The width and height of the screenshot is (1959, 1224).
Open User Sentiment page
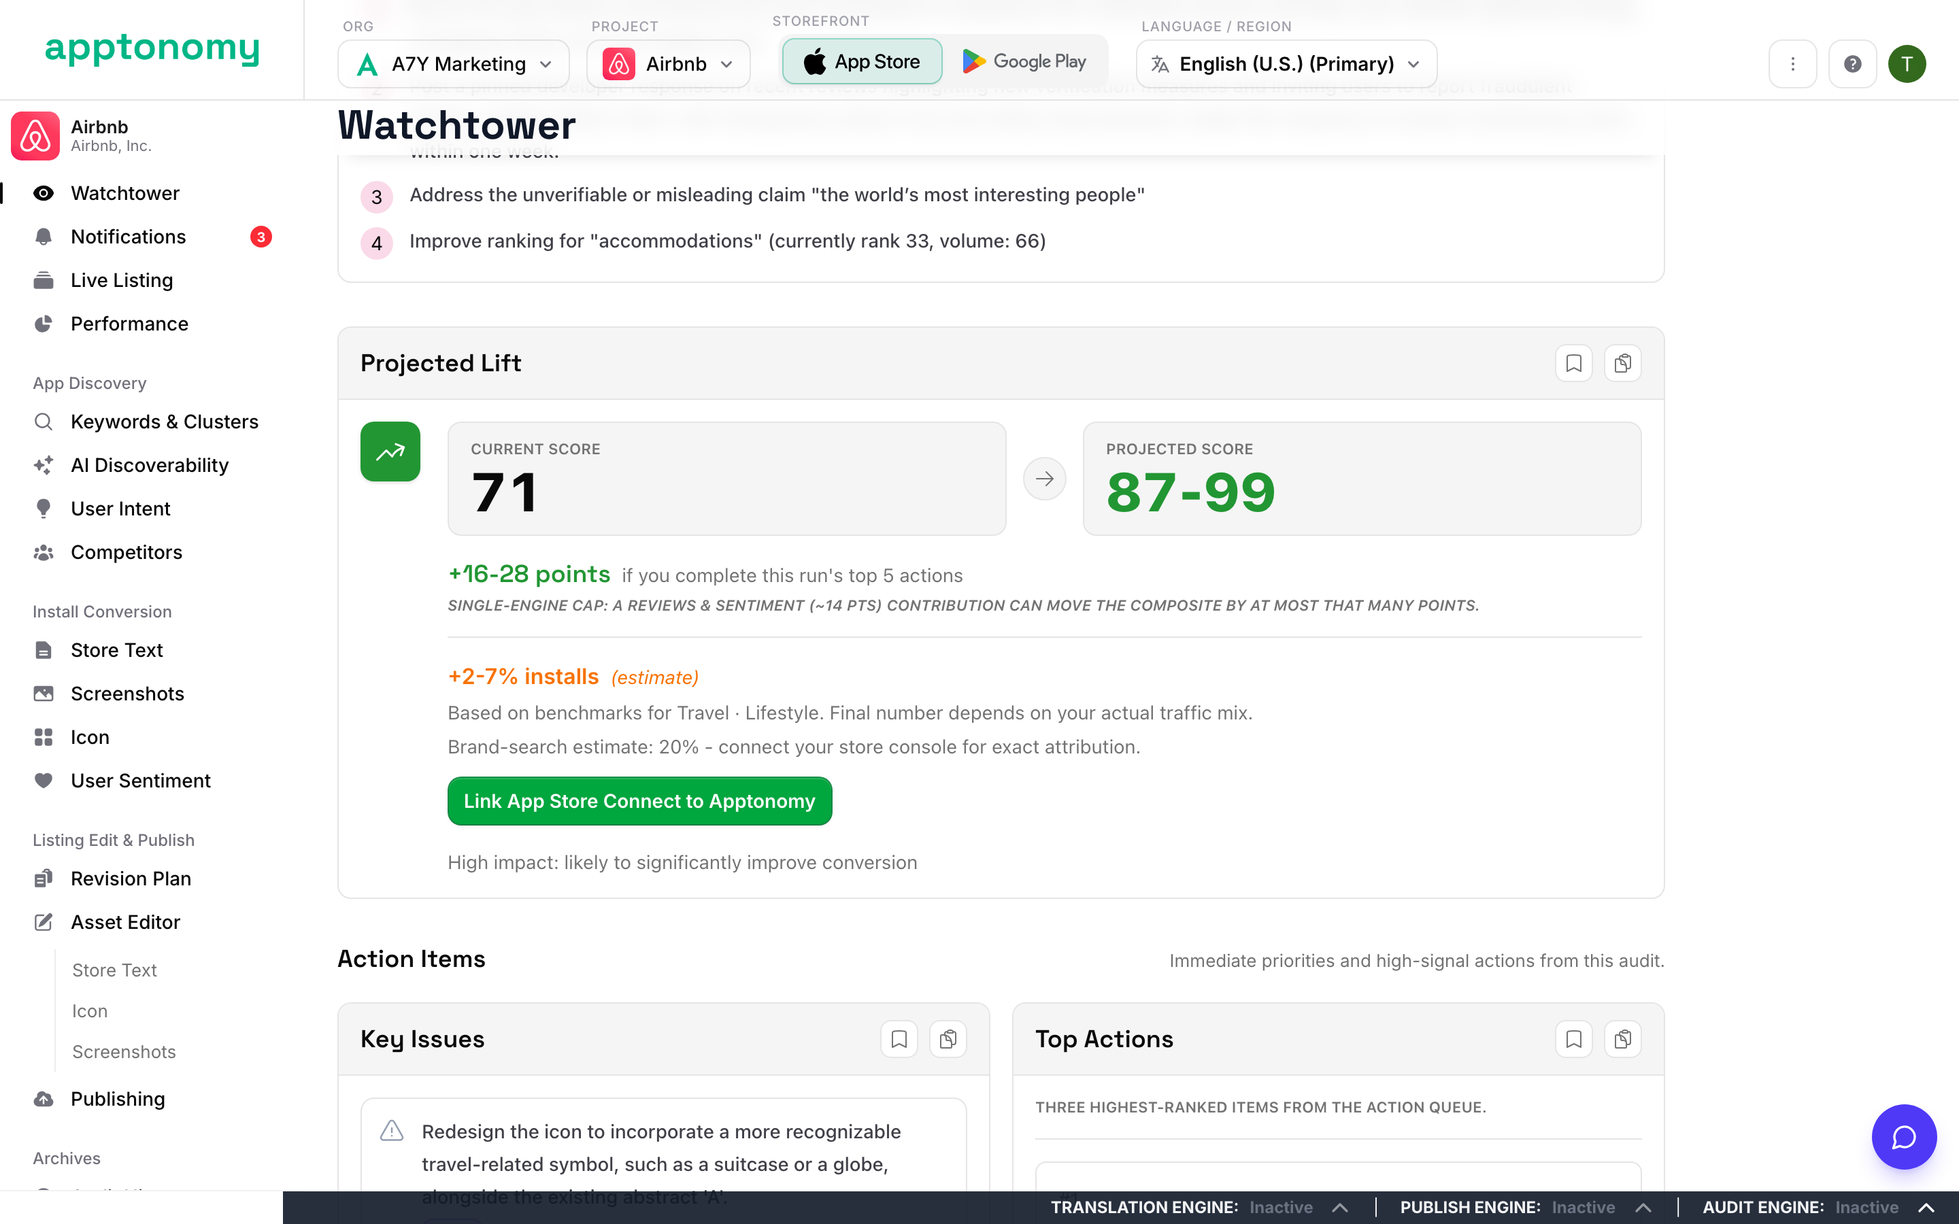coord(141,781)
